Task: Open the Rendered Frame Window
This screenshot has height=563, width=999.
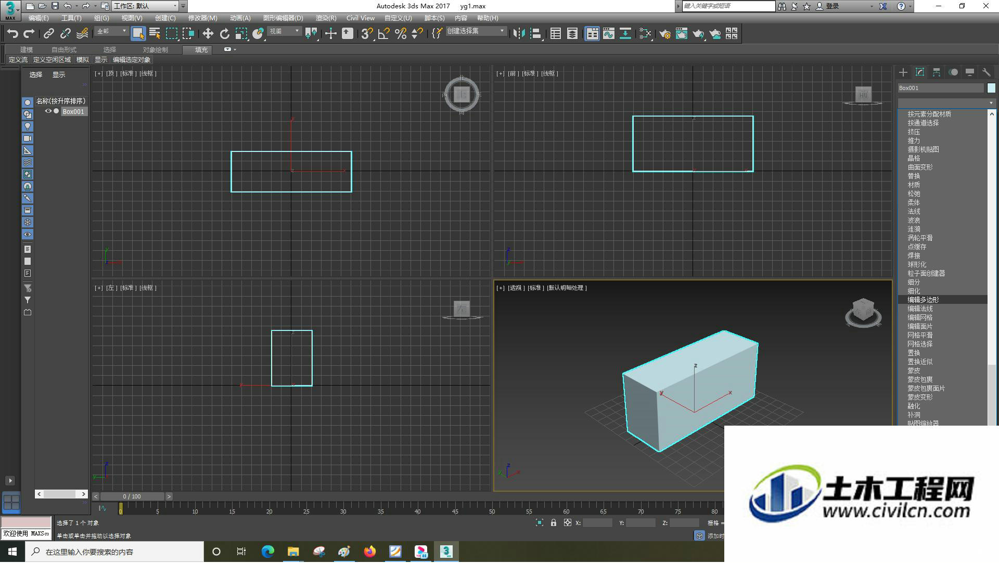Action: (x=682, y=34)
